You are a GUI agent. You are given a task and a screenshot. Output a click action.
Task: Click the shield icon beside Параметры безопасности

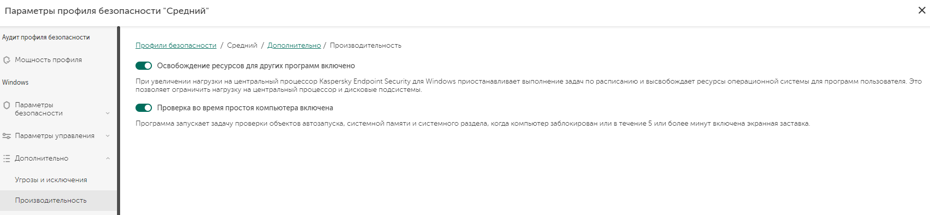tap(7, 105)
